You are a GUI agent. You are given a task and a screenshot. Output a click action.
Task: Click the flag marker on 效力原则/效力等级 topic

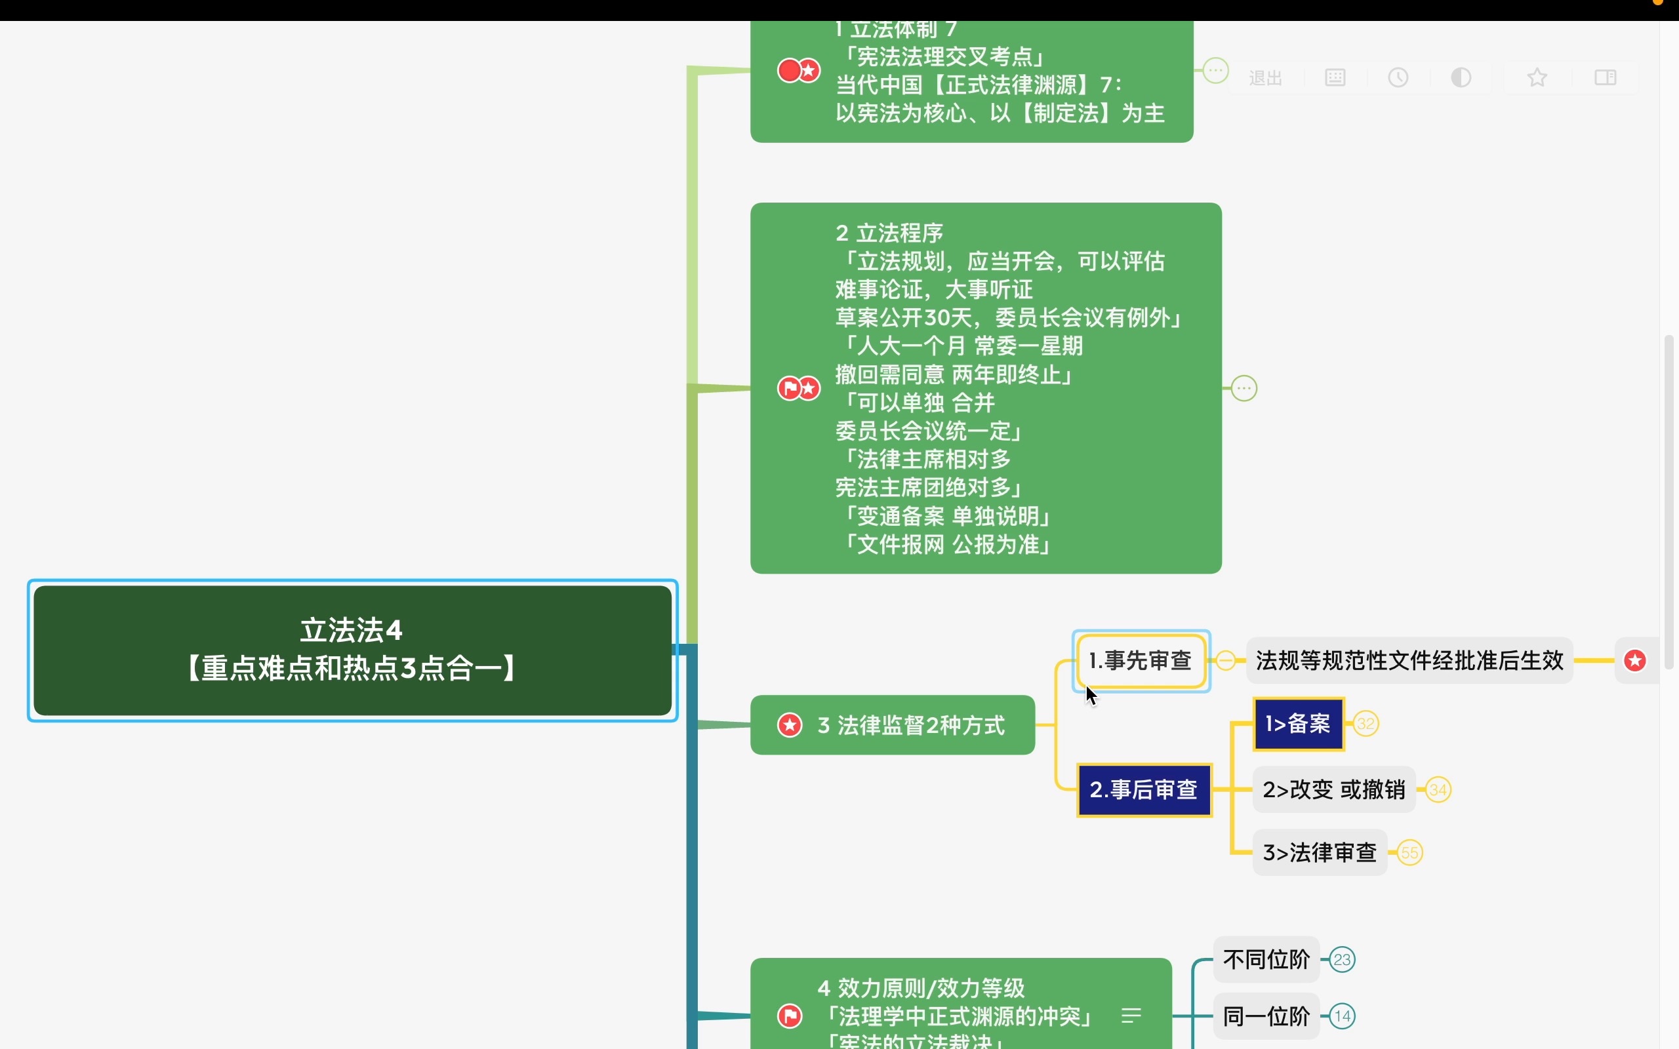tap(790, 1016)
